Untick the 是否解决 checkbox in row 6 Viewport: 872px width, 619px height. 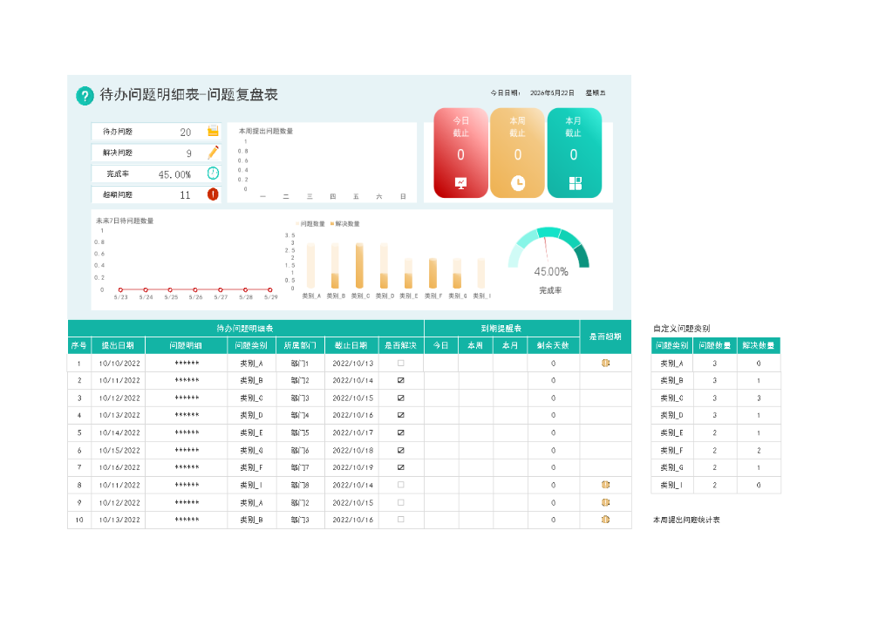[401, 451]
